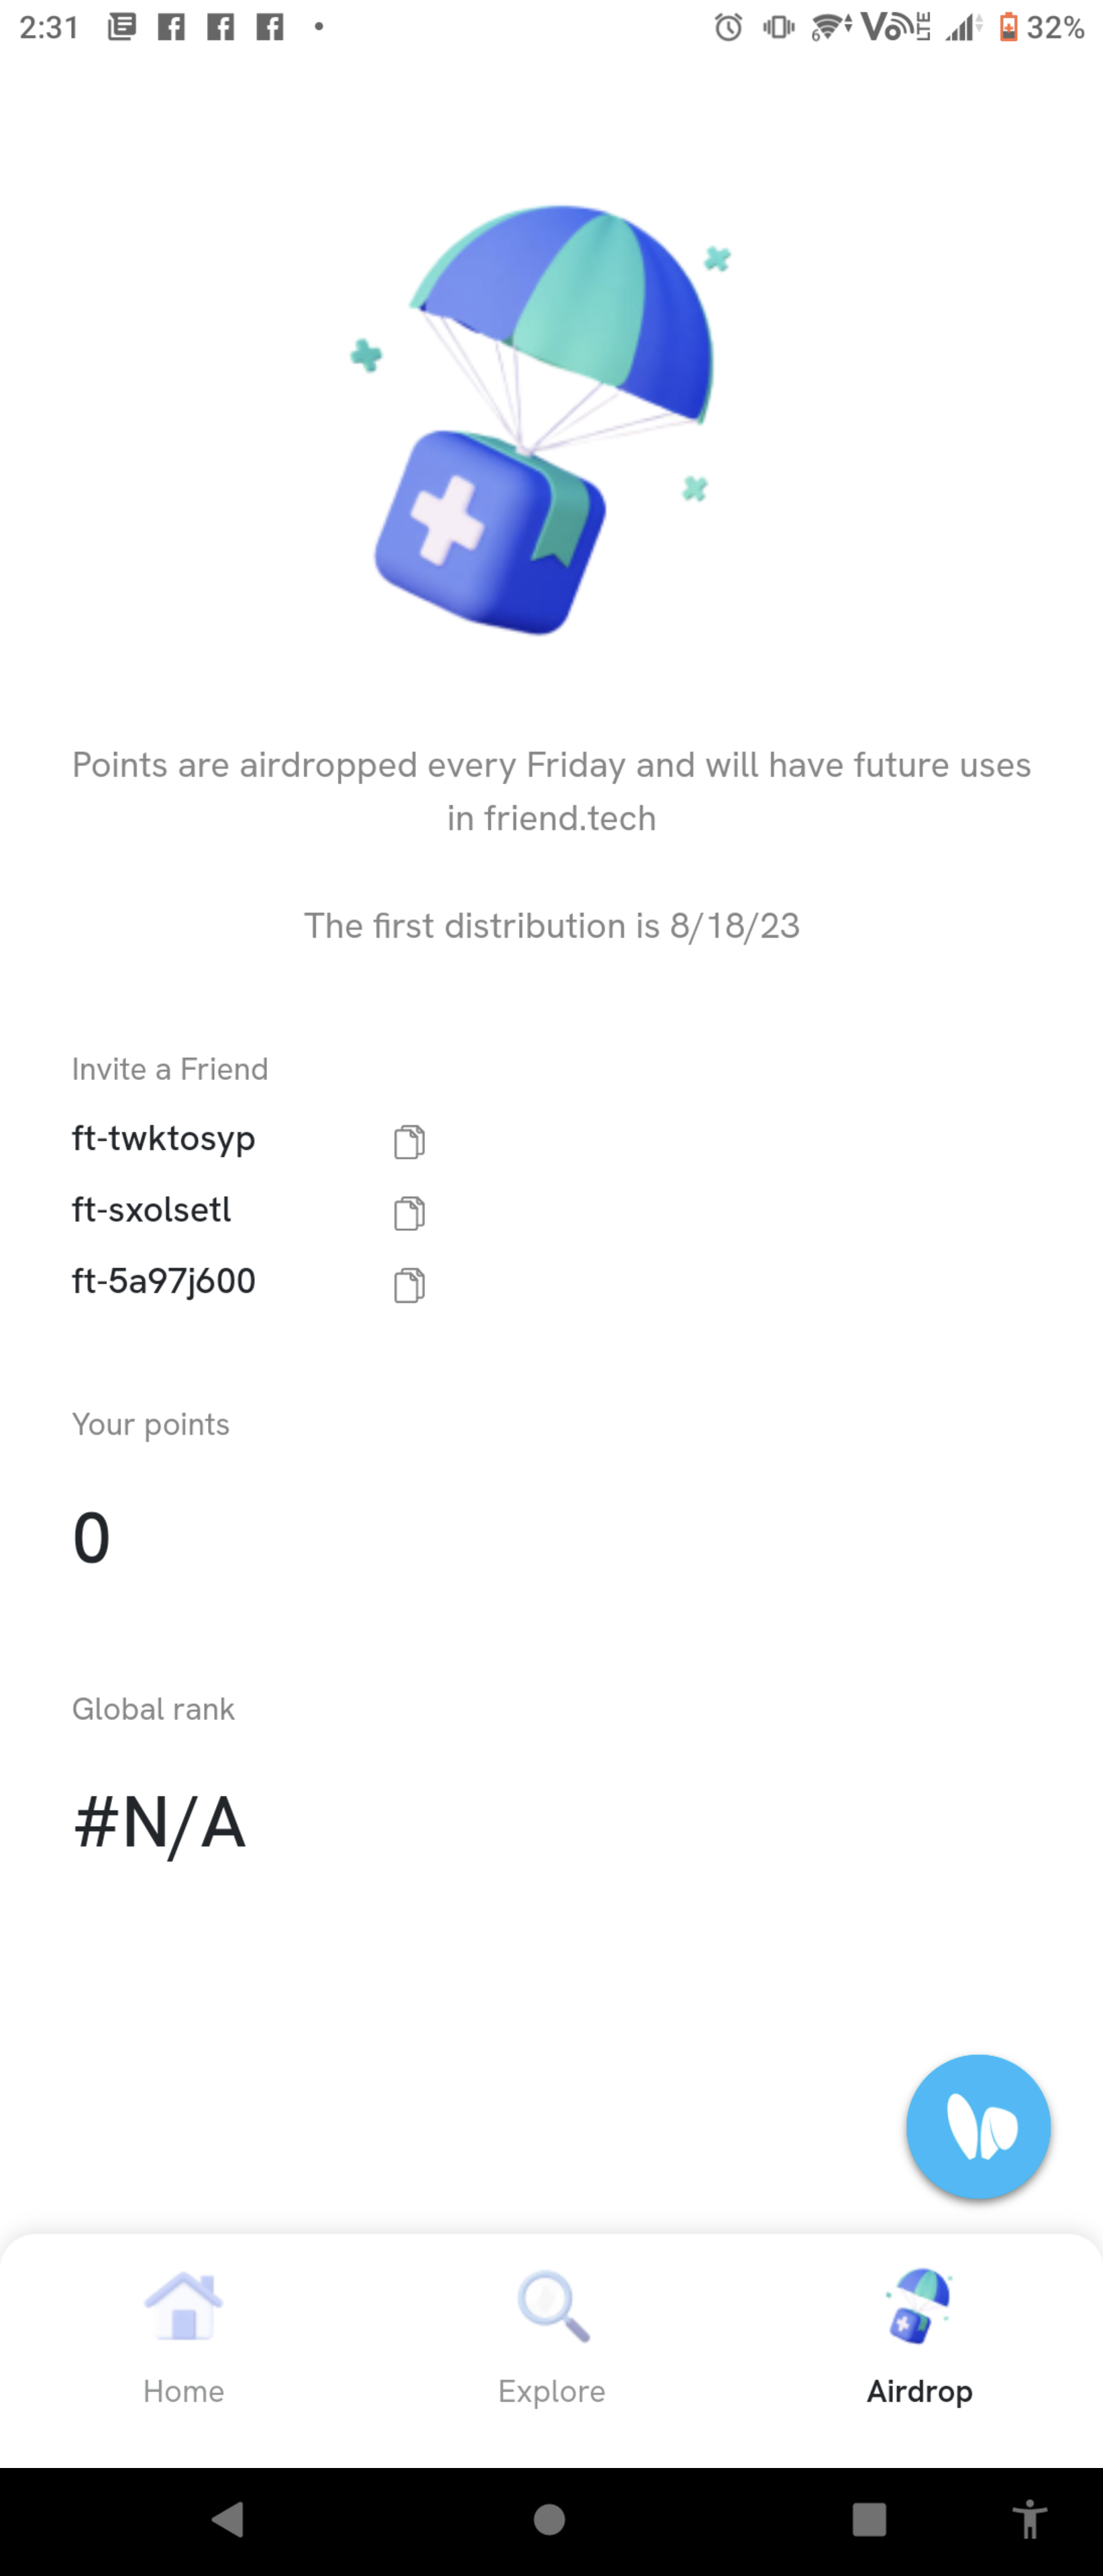Copy invite code ft-twktosyp
This screenshot has height=2576, width=1103.
(x=409, y=1141)
